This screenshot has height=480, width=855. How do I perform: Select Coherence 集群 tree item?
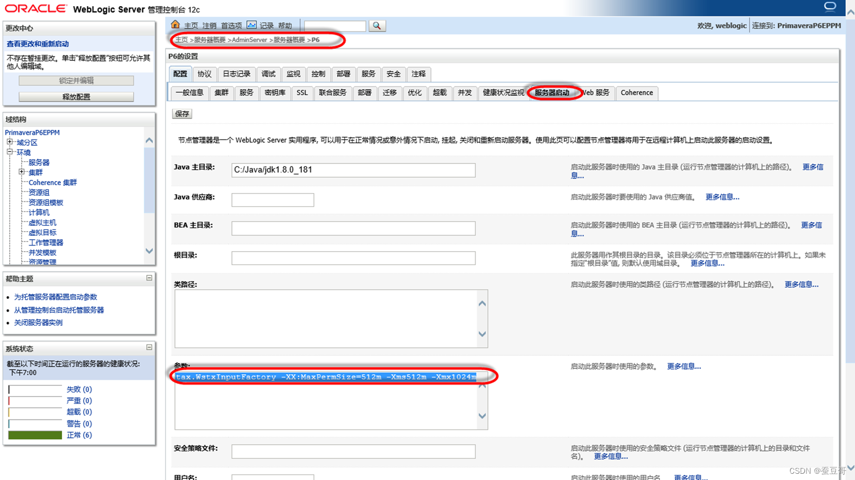click(x=52, y=182)
